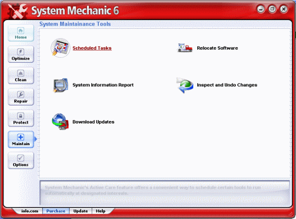This screenshot has height=219, width=296.
Task: Click the System Maintainance Tools heading
Action: click(75, 24)
